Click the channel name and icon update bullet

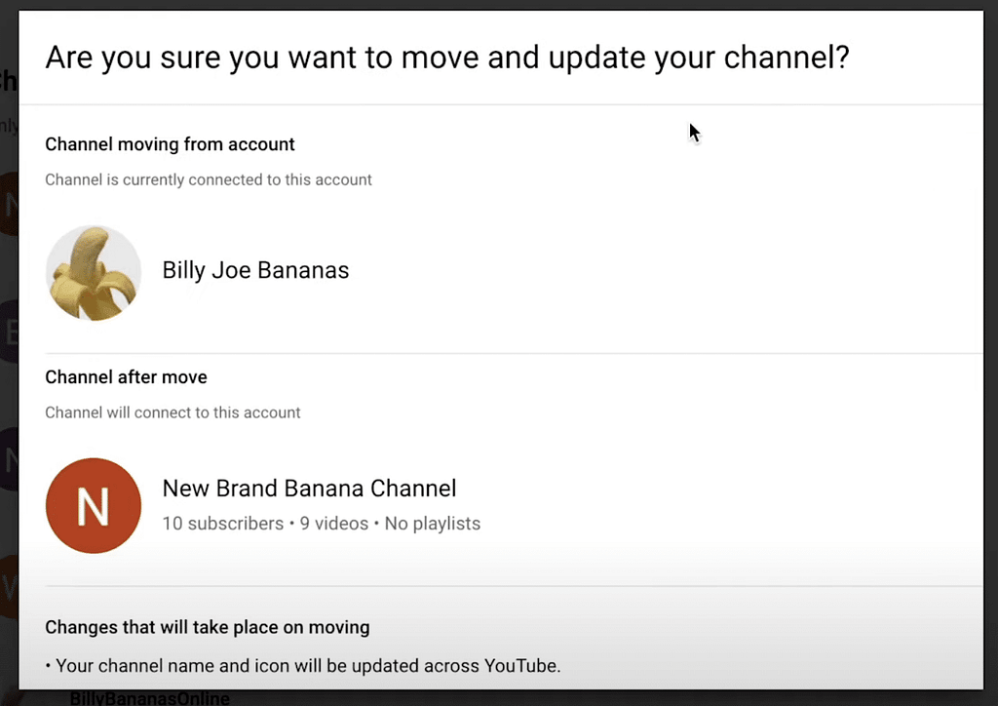(303, 666)
